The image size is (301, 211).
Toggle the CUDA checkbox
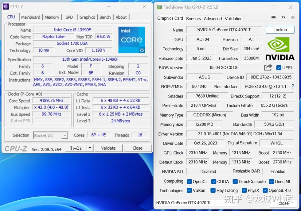[x=214, y=182]
